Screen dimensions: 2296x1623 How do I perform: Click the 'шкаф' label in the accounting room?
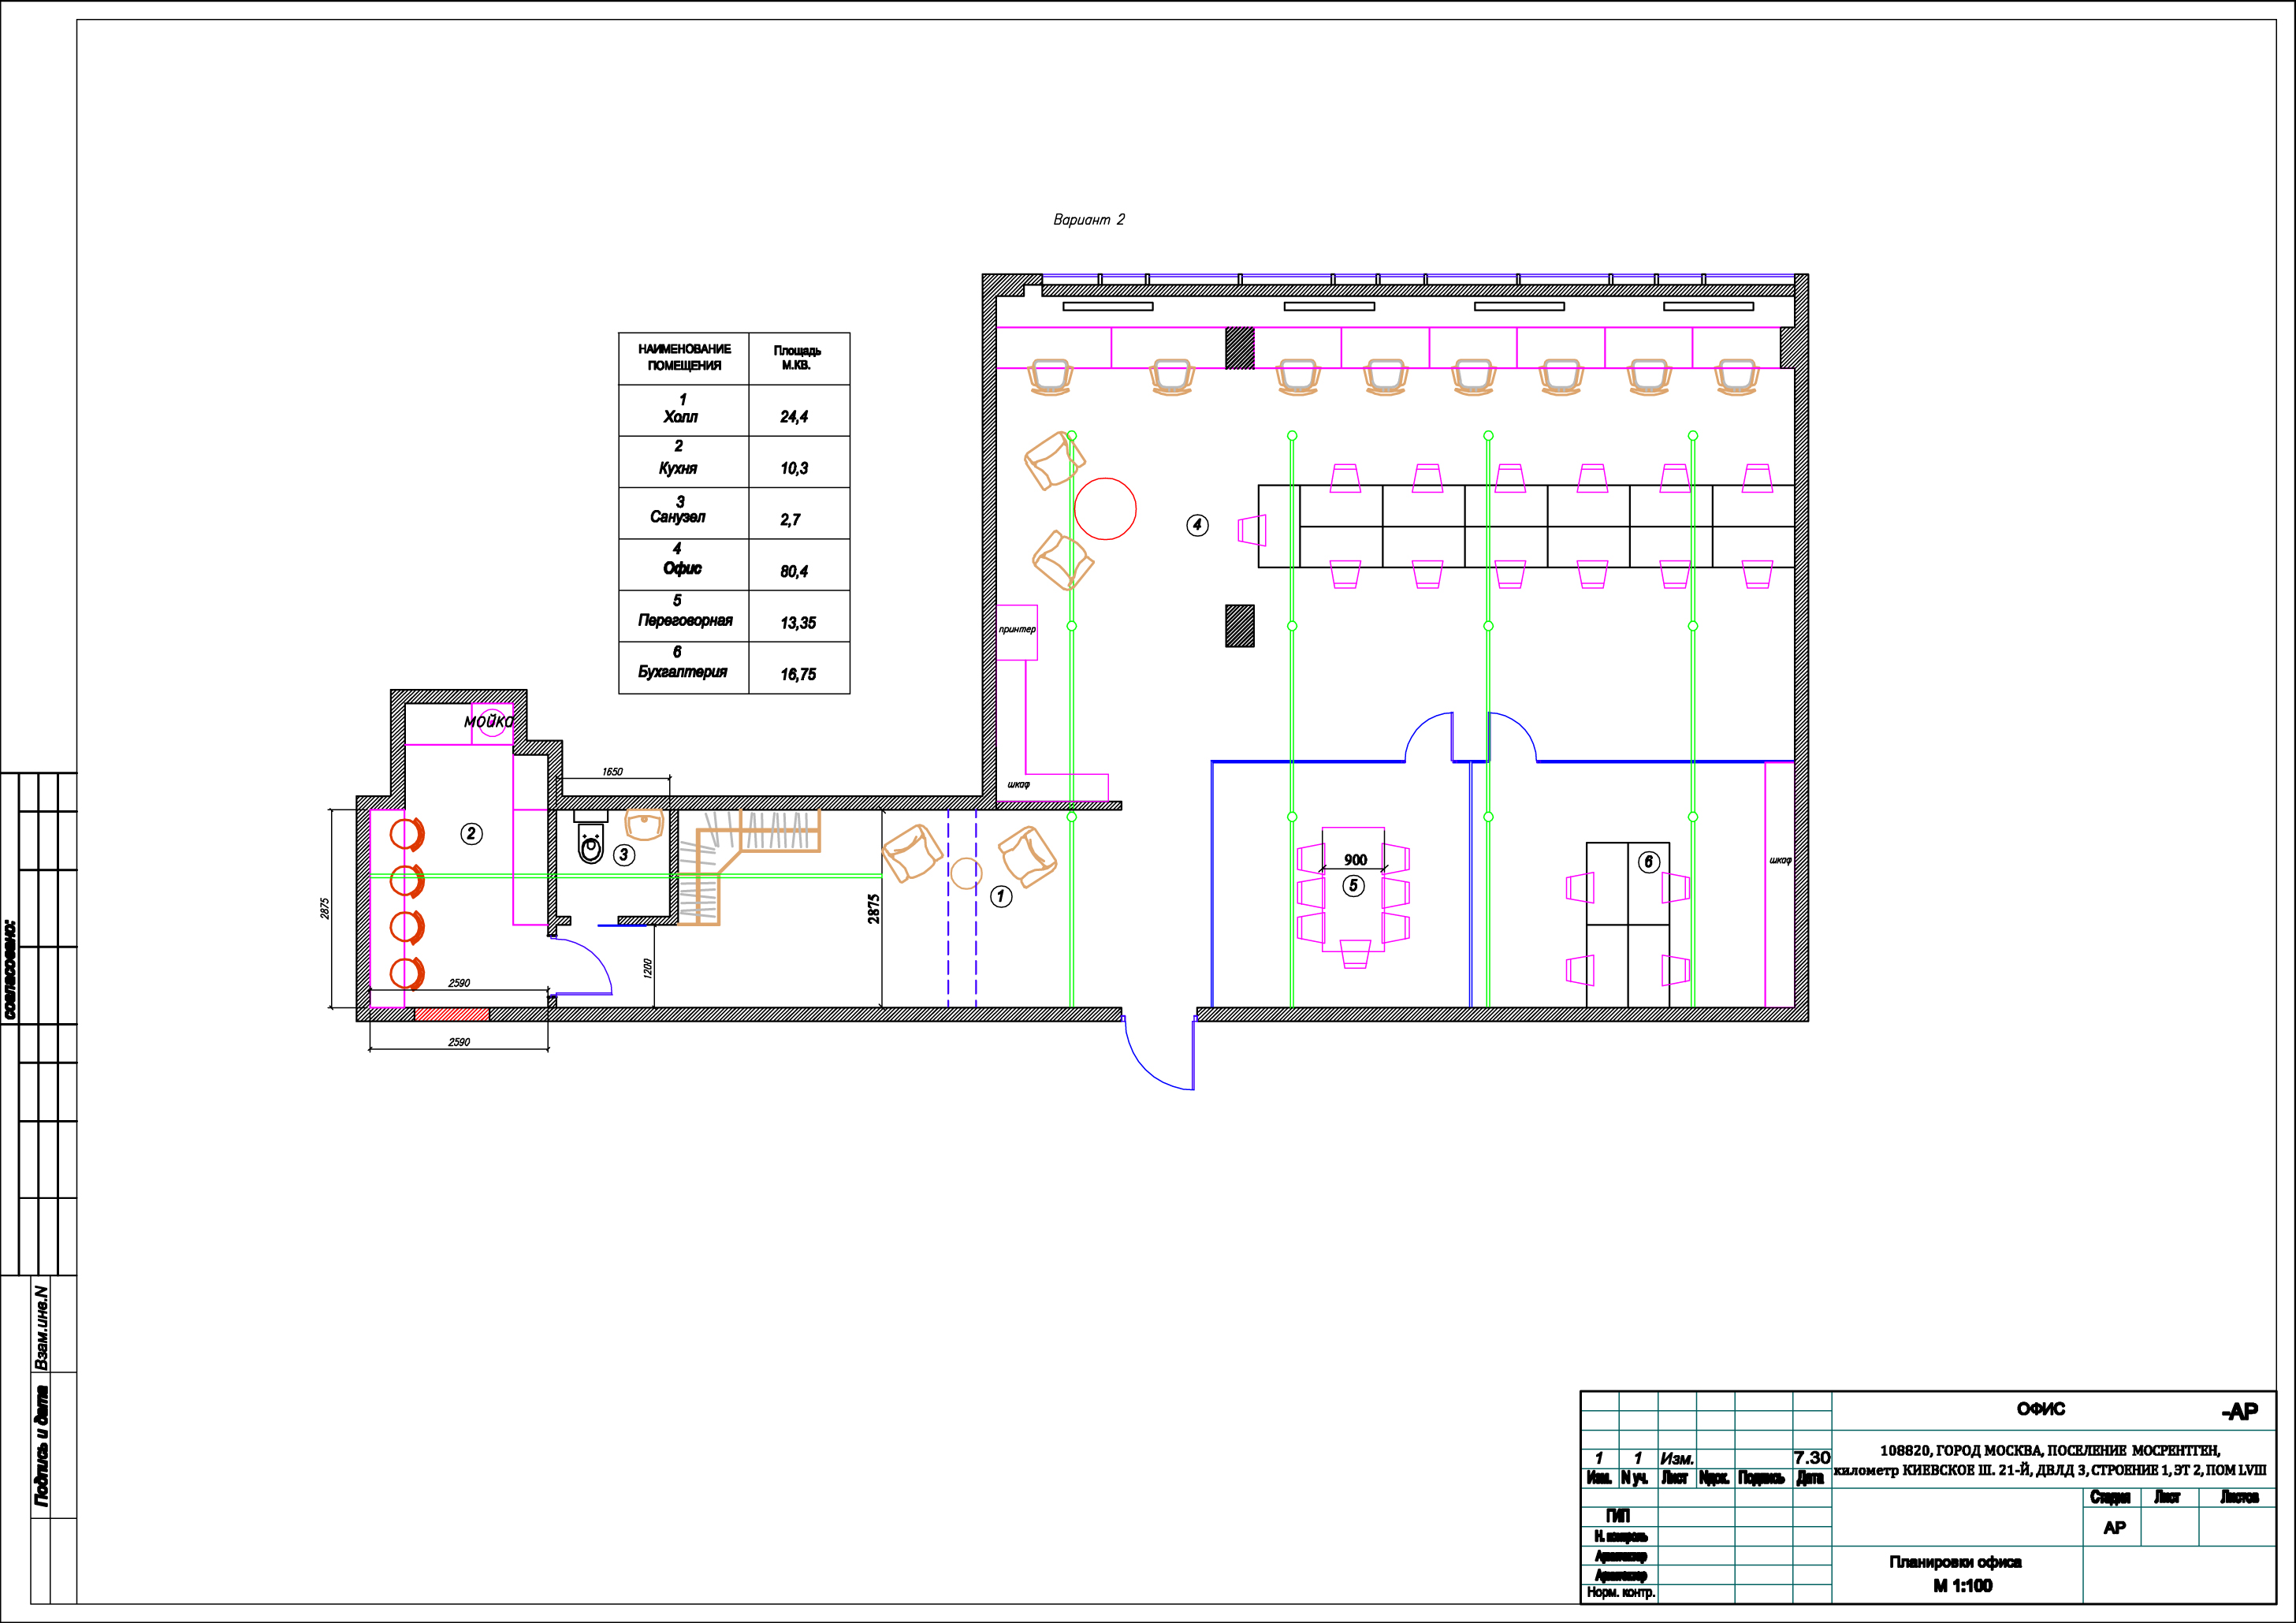point(1780,860)
